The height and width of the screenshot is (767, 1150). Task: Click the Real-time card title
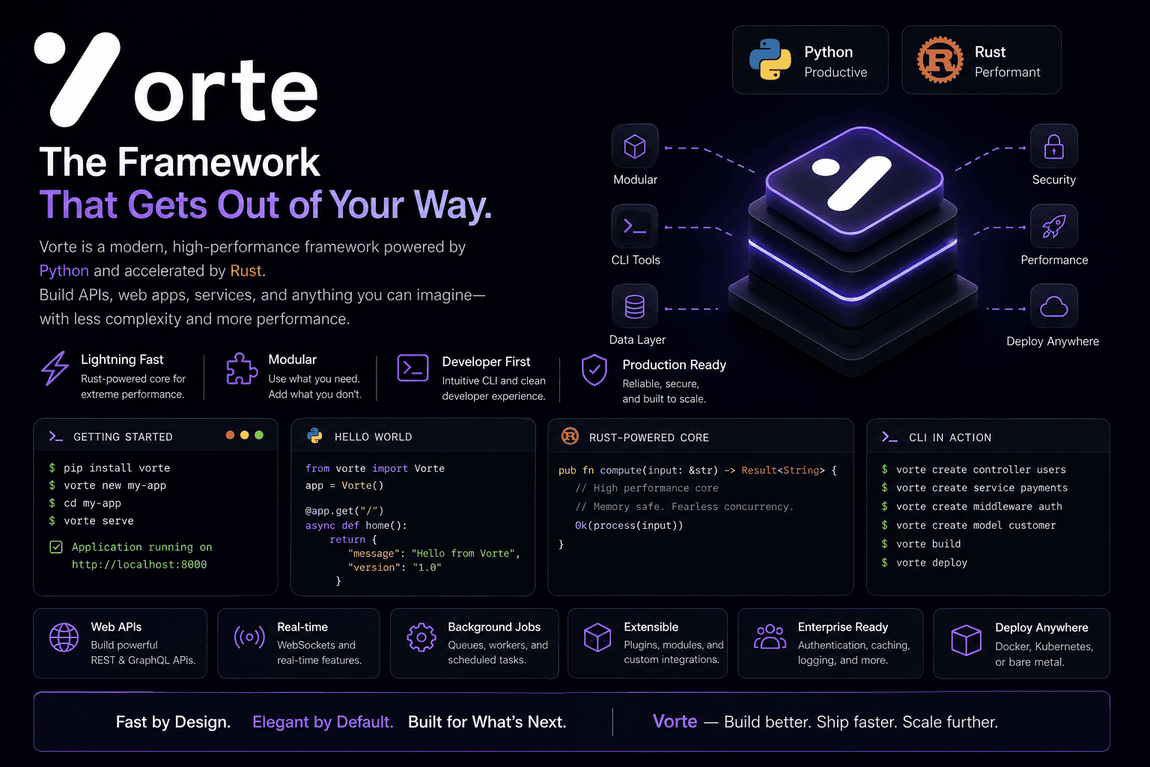pos(302,627)
